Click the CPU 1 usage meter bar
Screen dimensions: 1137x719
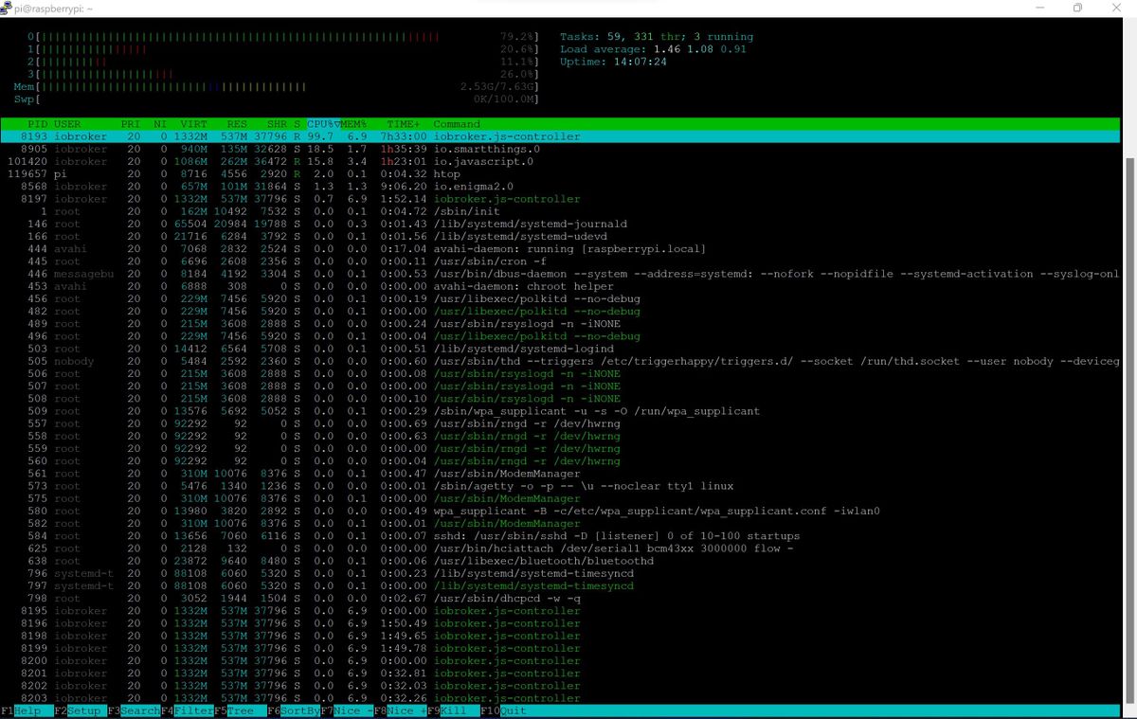coord(282,49)
